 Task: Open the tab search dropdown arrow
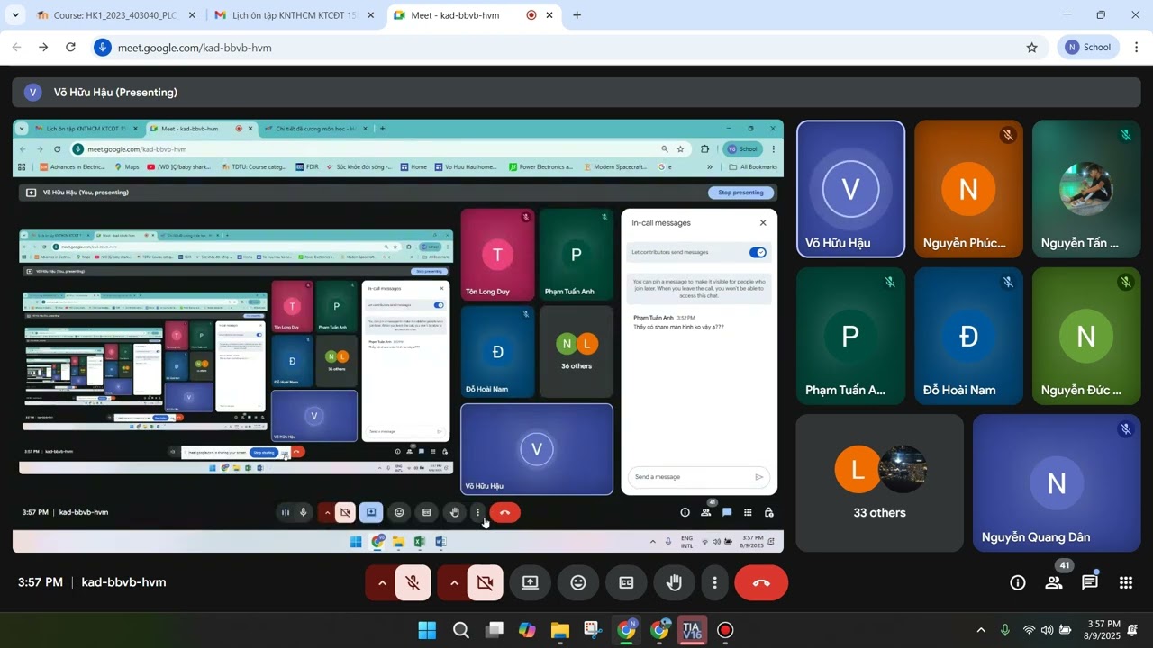[17, 15]
